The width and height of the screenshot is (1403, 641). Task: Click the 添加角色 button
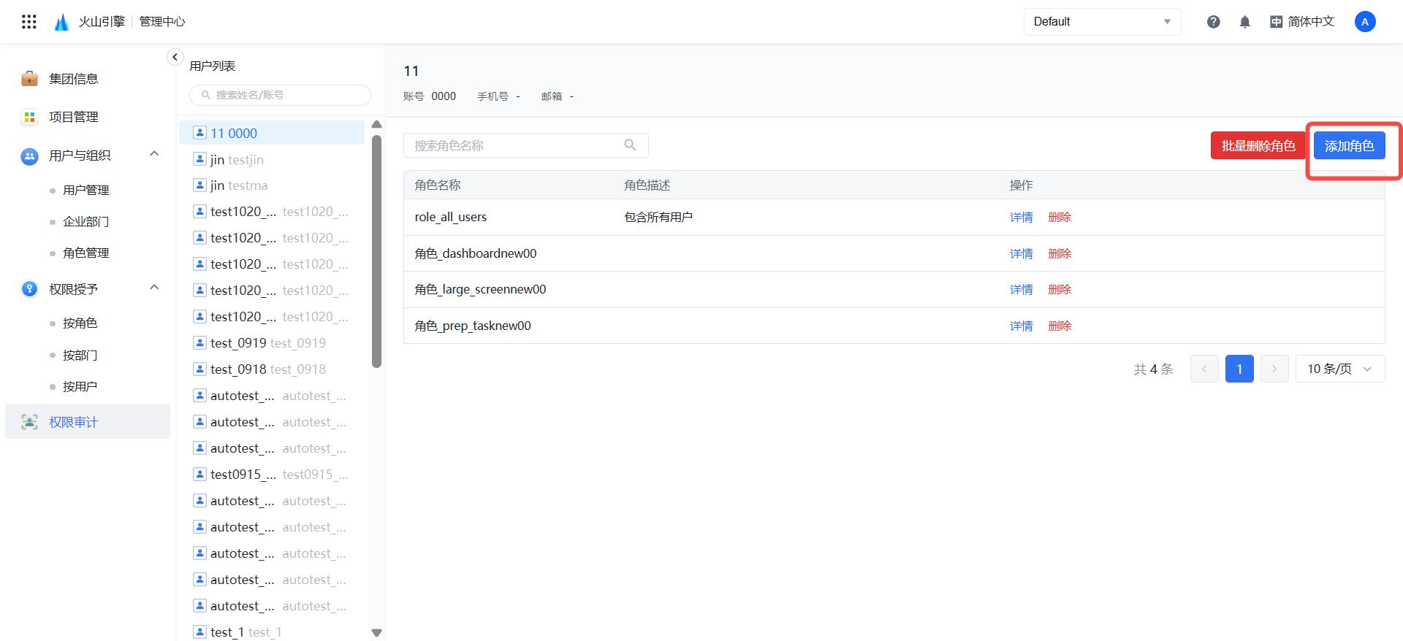click(x=1349, y=146)
